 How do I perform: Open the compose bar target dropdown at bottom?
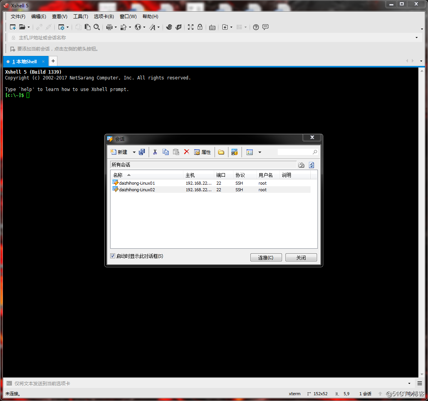(x=409, y=384)
